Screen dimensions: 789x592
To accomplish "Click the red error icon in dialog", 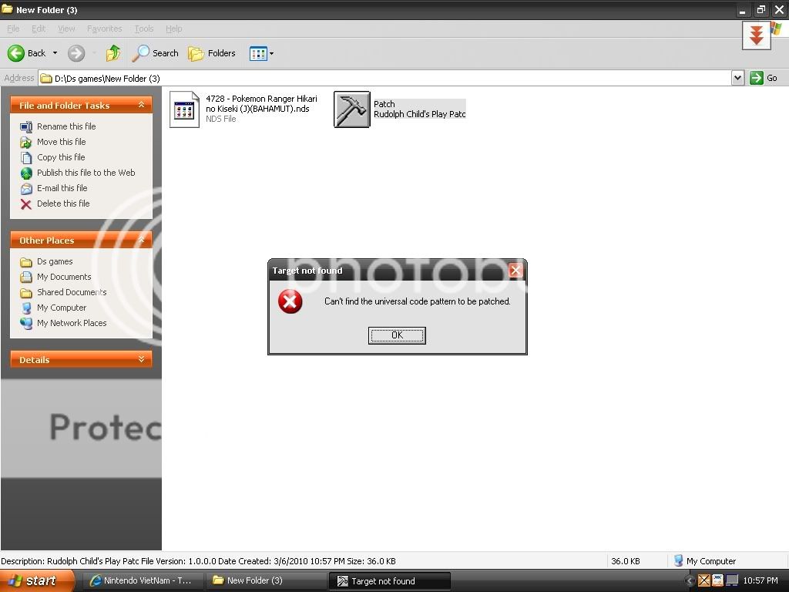I will coord(290,301).
